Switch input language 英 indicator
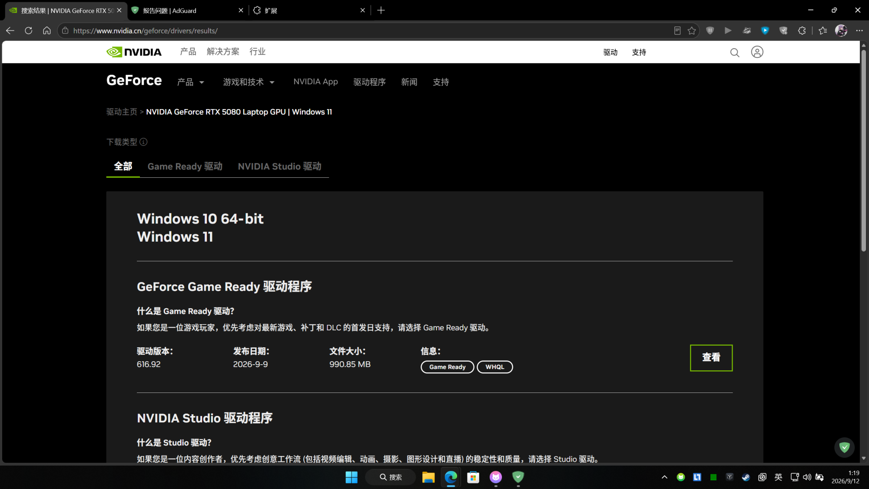 tap(778, 477)
